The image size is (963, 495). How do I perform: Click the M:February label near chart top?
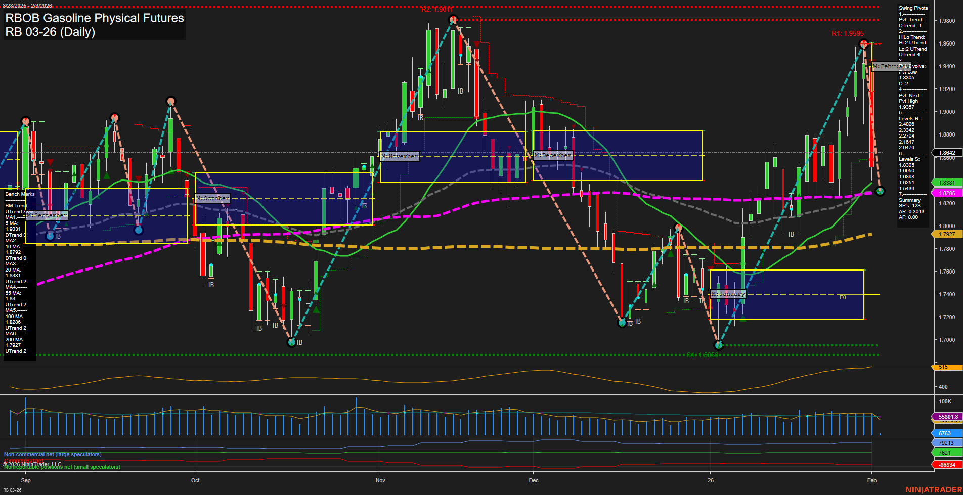click(890, 66)
